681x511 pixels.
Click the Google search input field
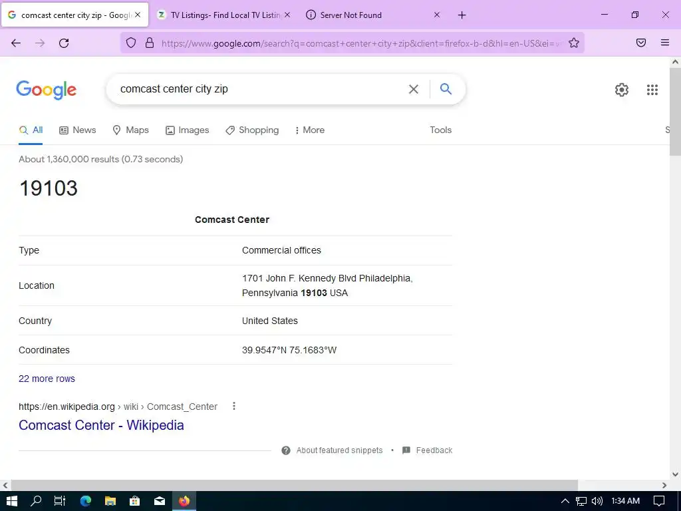(x=261, y=89)
